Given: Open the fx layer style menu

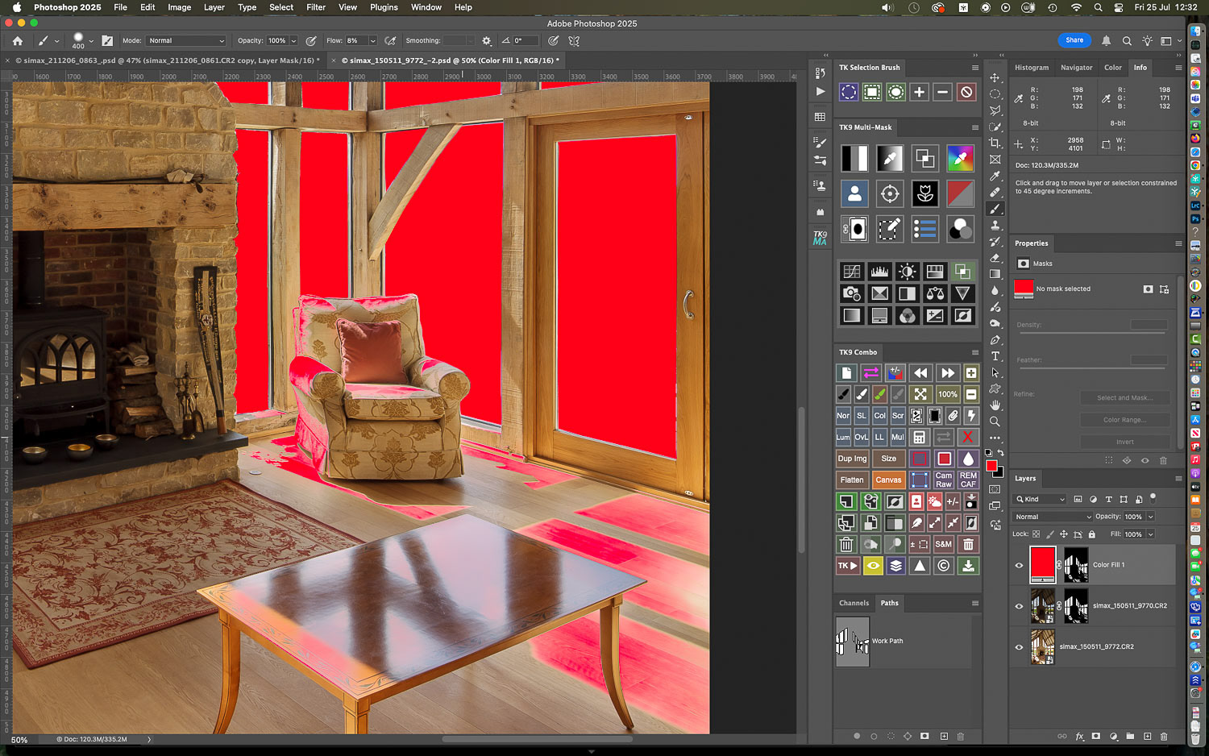Looking at the screenshot, I should [x=1079, y=736].
